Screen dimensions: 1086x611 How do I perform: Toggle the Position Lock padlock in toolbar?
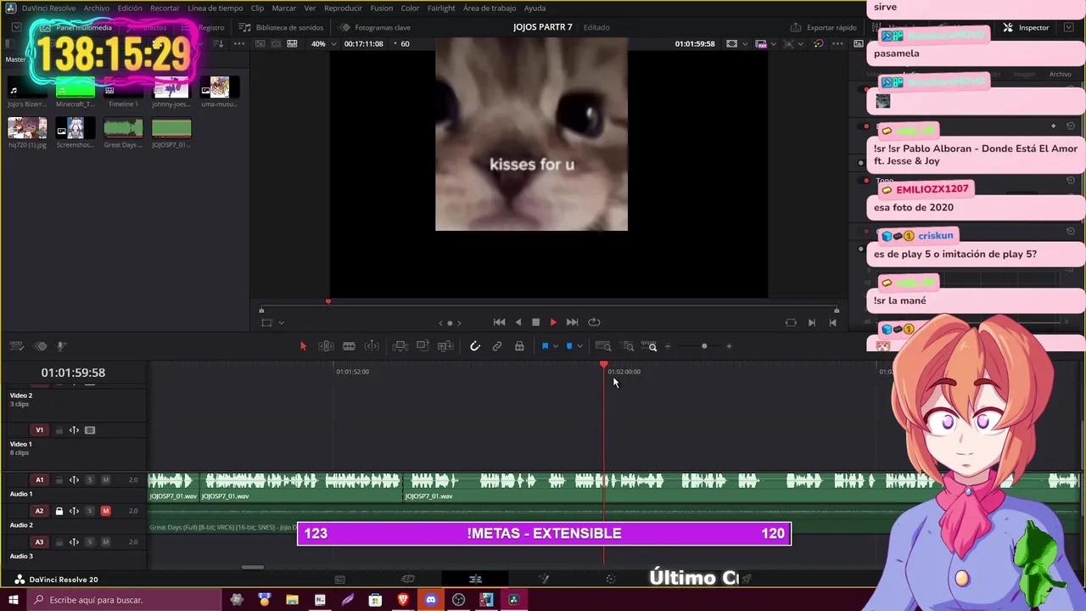click(519, 346)
